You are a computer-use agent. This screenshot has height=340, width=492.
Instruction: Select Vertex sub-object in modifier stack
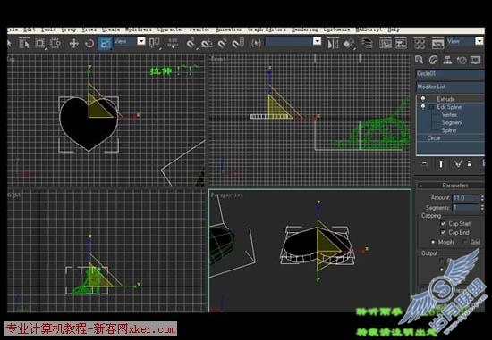pos(449,115)
